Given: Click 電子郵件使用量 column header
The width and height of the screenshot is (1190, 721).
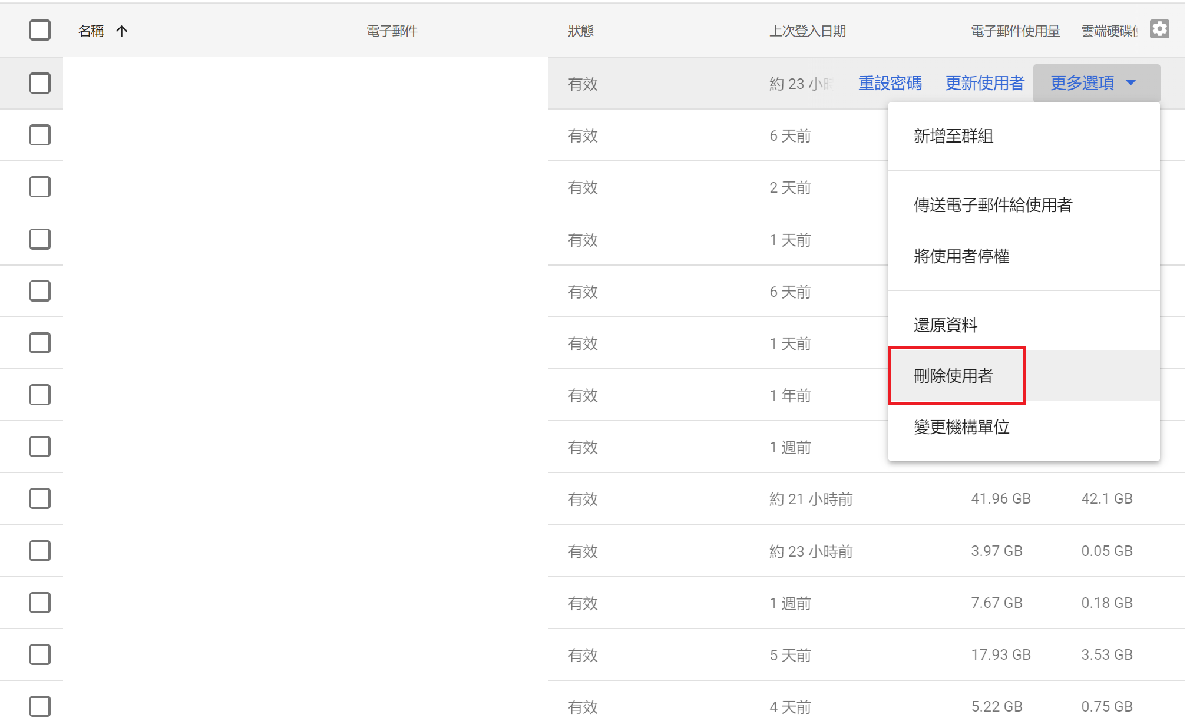Looking at the screenshot, I should point(1015,31).
